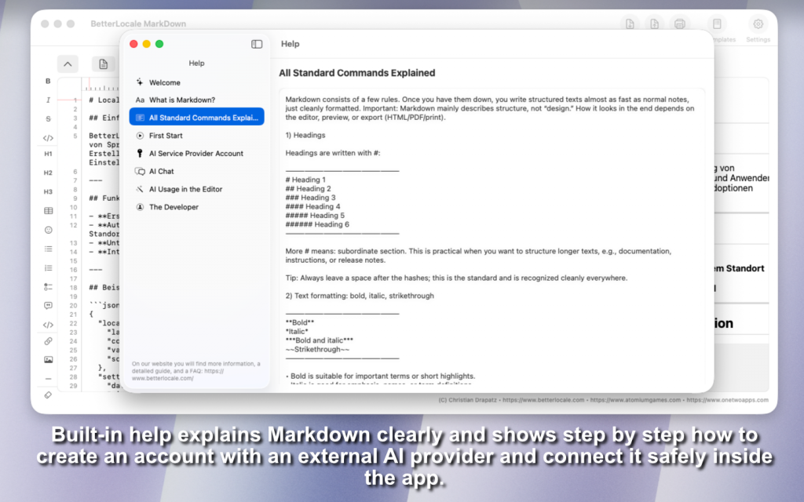Insert a table using the table icon
The height and width of the screenshot is (502, 804).
click(48, 211)
